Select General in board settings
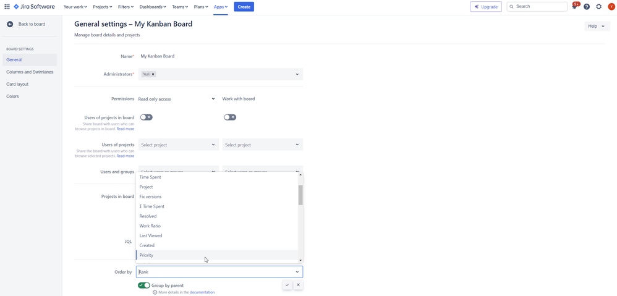This screenshot has height=296, width=617. 30,60
